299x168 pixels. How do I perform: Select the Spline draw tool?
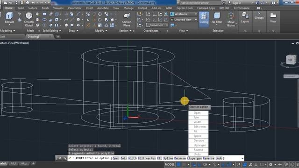click(66, 20)
